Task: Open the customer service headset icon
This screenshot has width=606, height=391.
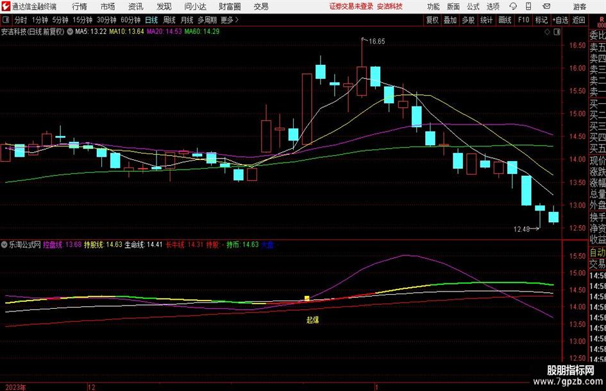Action: pyautogui.click(x=513, y=6)
